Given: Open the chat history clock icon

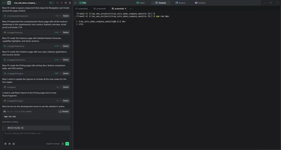Looking at the screenshot, I should pyautogui.click(x=61, y=3).
